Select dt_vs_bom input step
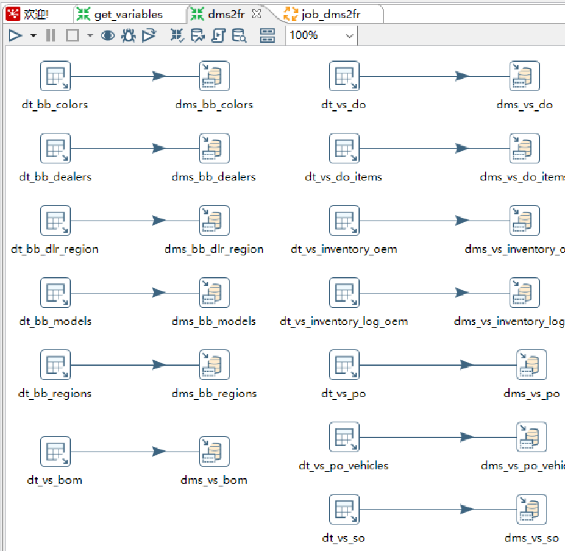 (x=55, y=451)
